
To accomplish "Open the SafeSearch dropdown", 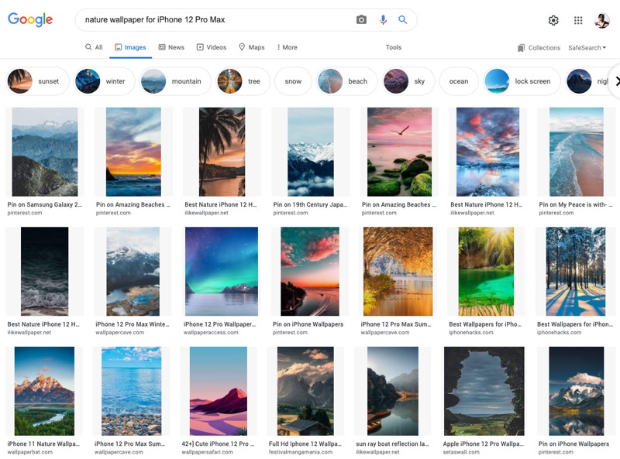I will [587, 48].
